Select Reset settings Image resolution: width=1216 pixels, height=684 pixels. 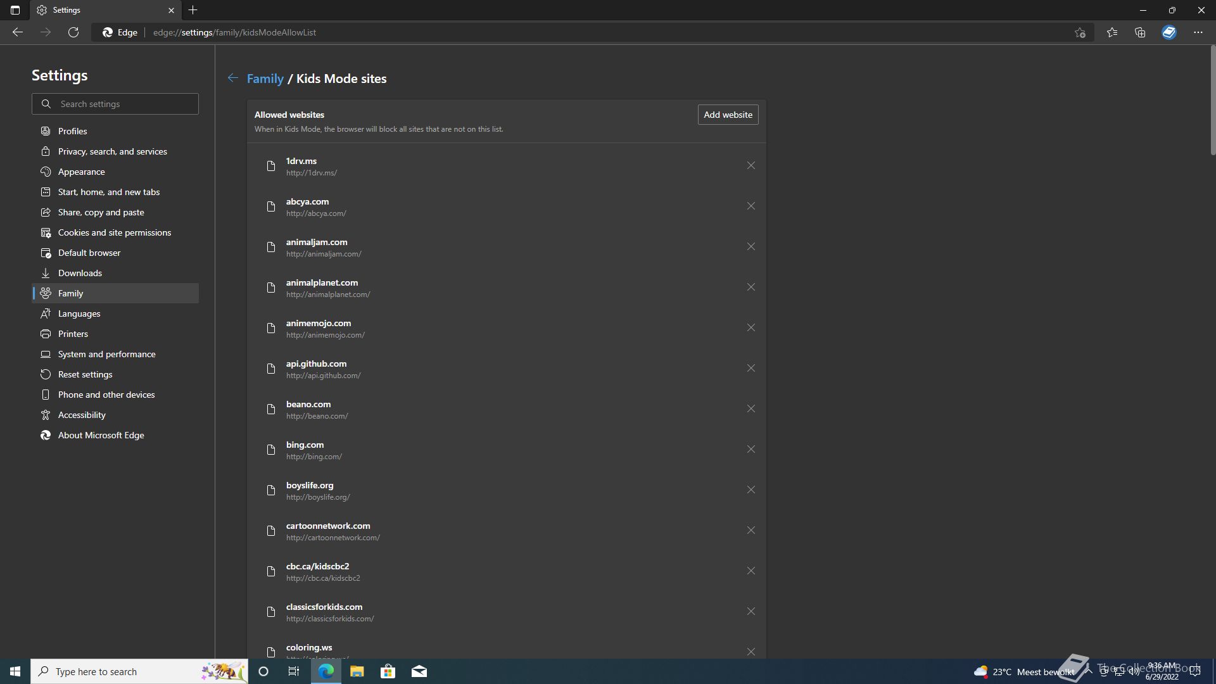coord(115,374)
